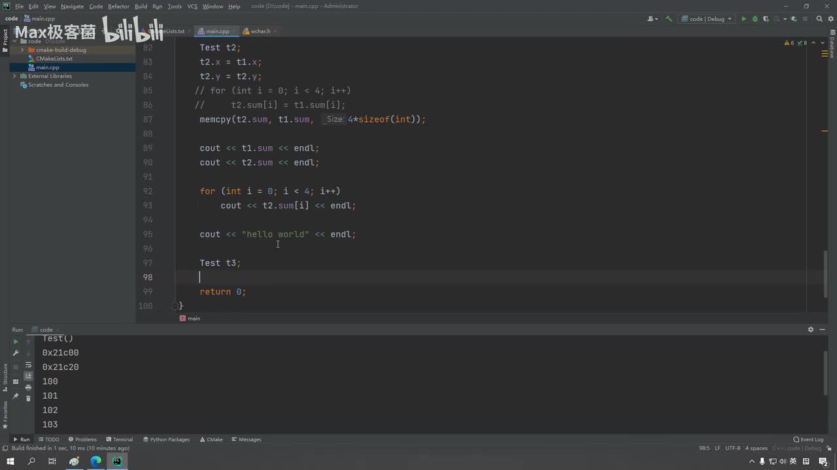Viewport: 837px width, 470px height.
Task: Toggle tool window bars in bottom-left corner
Action: point(5,448)
